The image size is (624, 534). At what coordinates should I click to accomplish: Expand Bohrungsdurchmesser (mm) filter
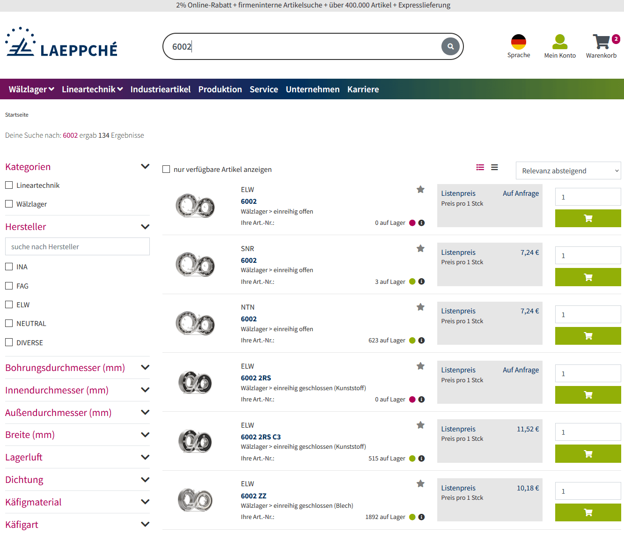pyautogui.click(x=145, y=368)
